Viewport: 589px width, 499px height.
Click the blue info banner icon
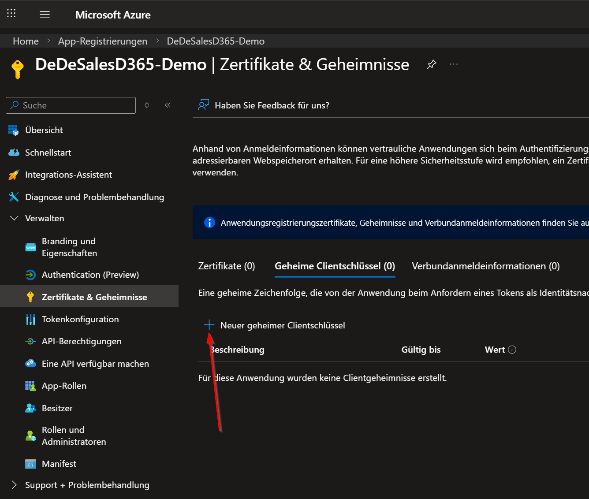point(209,223)
